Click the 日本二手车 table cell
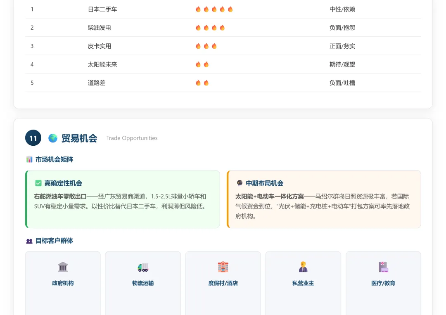Image resolution: width=446 pixels, height=315 pixels. [102, 9]
